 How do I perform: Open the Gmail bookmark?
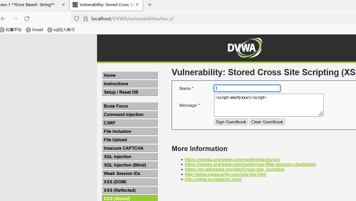coord(34,30)
